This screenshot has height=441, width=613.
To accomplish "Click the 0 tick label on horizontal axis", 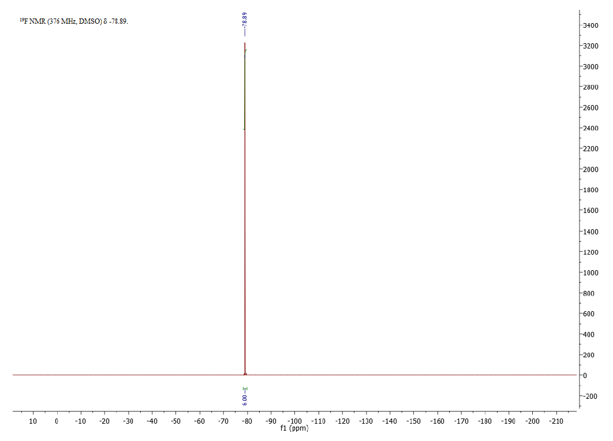I will (57, 421).
